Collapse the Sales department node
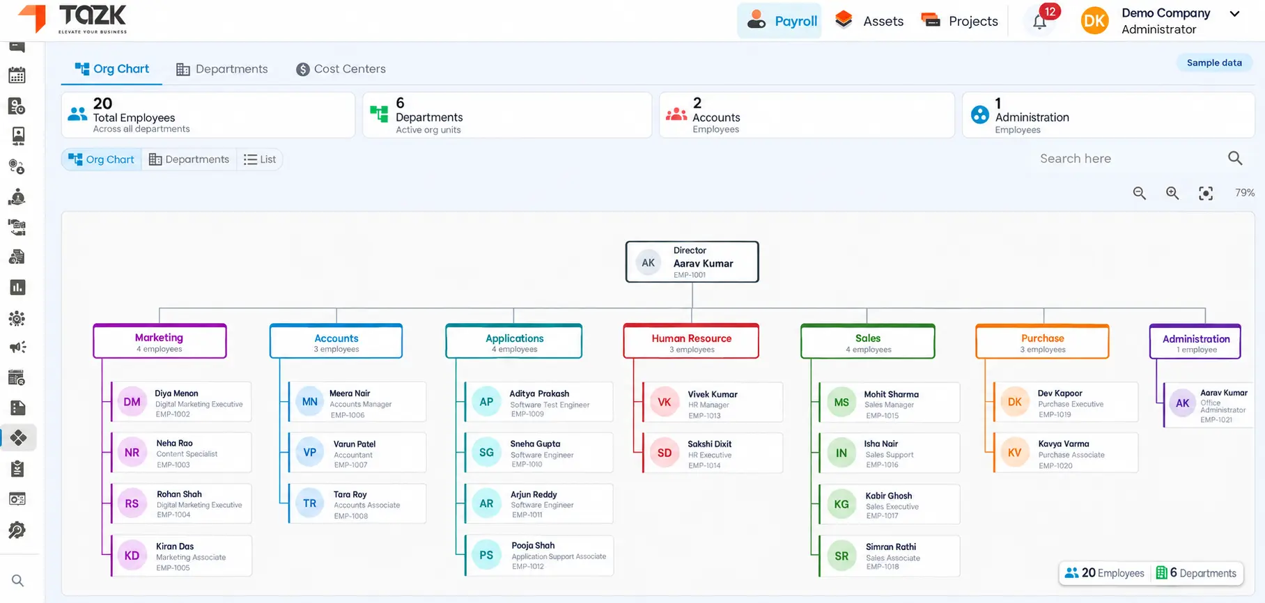Image resolution: width=1265 pixels, height=603 pixels. point(868,342)
